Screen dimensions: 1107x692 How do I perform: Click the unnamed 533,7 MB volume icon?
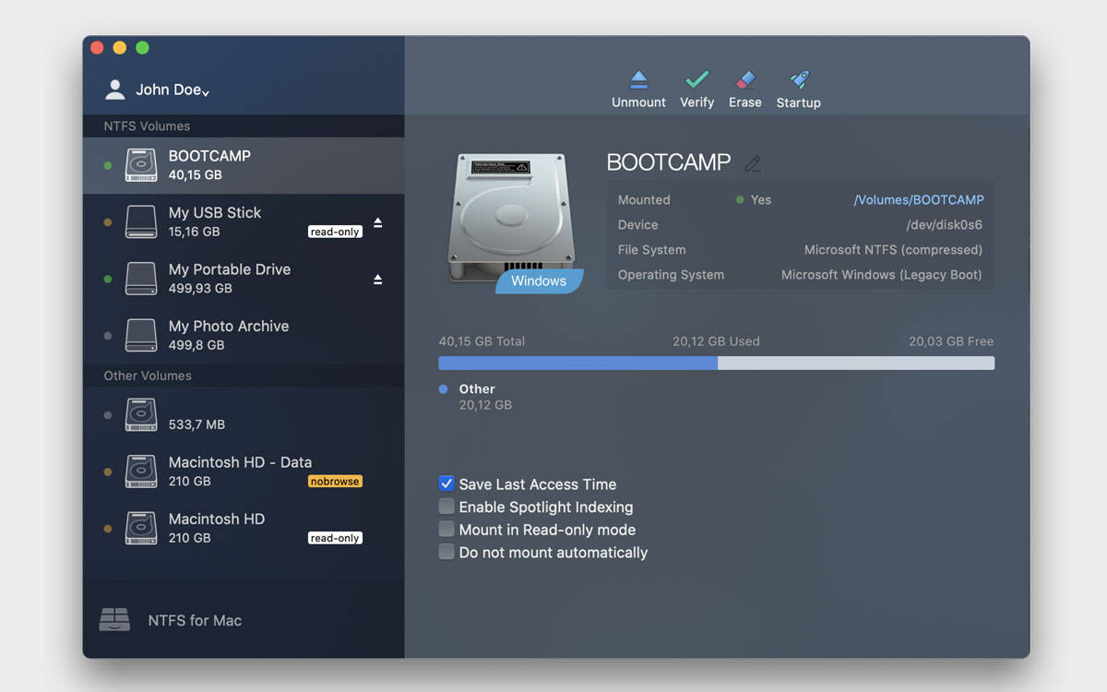coord(141,415)
